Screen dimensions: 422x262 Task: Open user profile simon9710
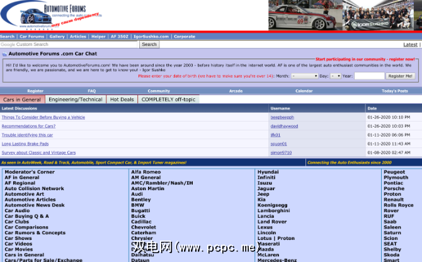pos(281,152)
